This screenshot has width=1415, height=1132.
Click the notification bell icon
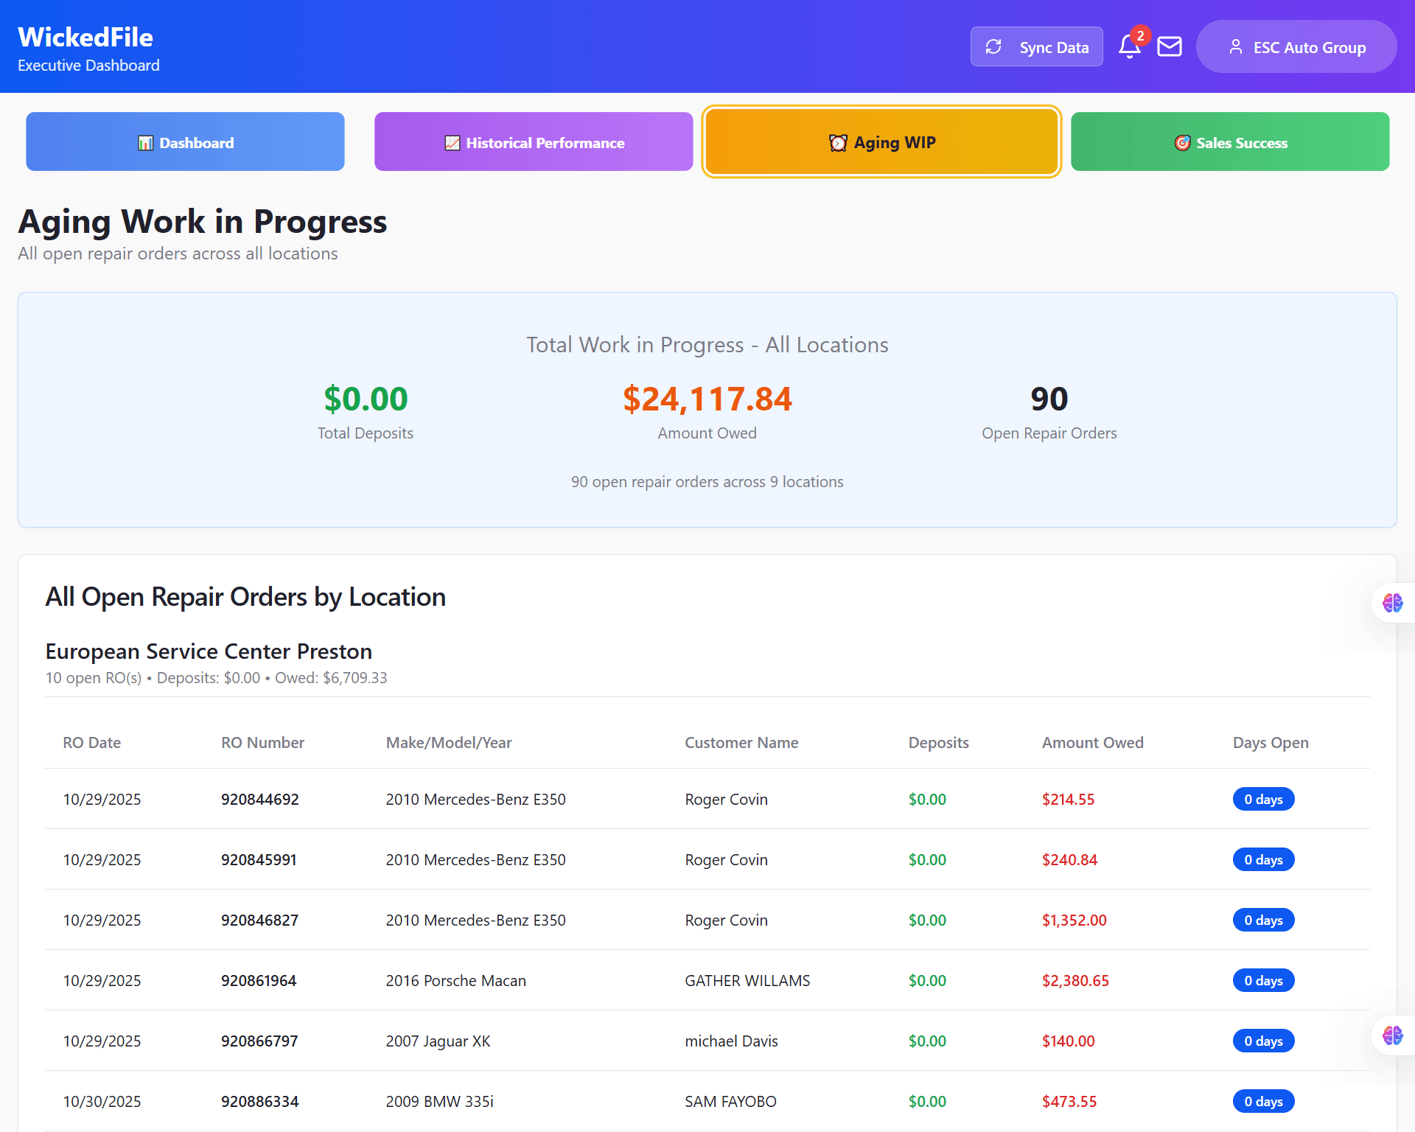point(1128,47)
